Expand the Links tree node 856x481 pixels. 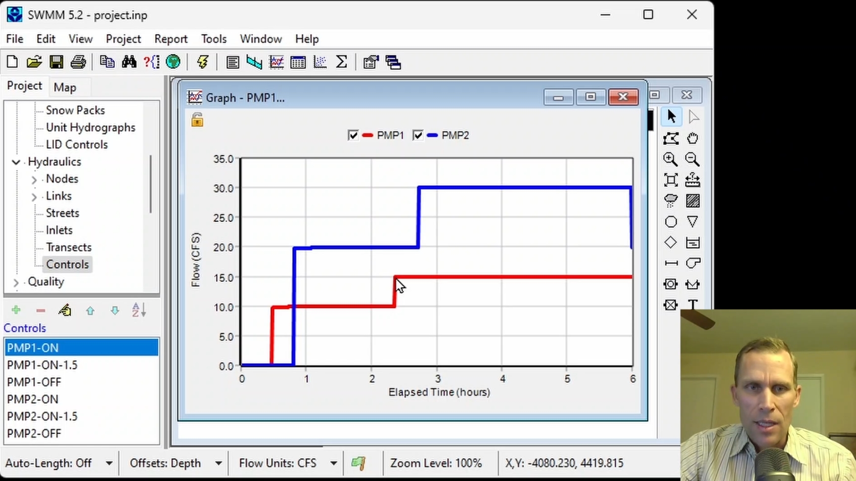coord(34,197)
